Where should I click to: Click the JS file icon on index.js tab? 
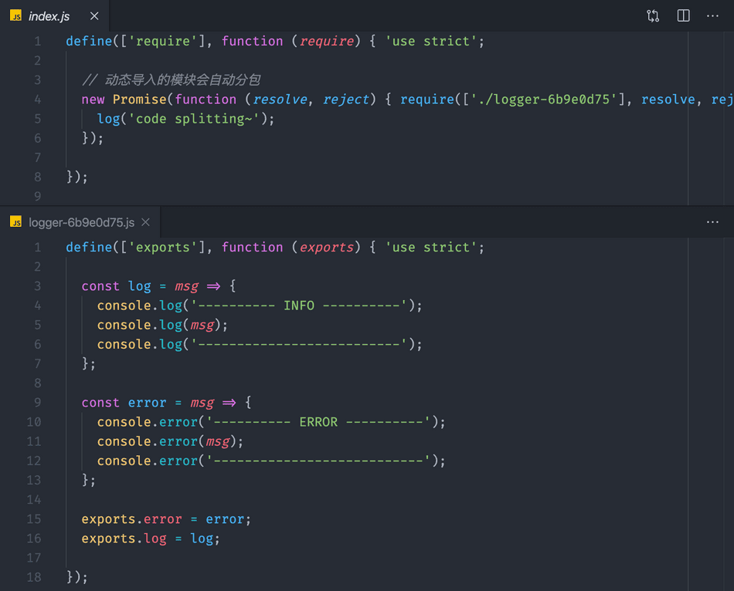(x=15, y=16)
